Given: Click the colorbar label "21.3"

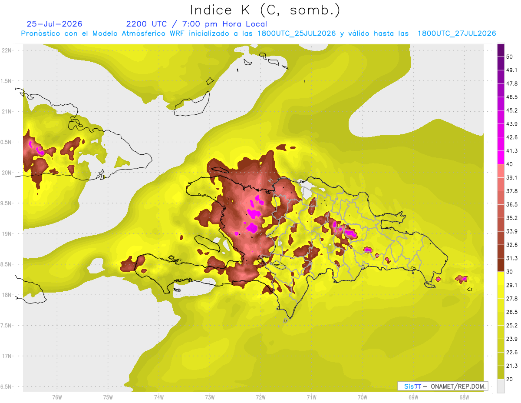Looking at the screenshot, I should [512, 366].
